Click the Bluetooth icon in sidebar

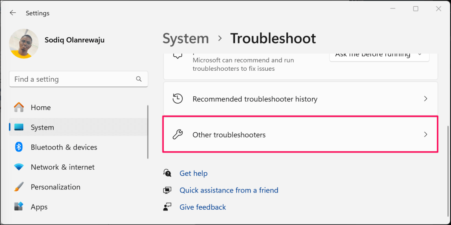point(19,147)
